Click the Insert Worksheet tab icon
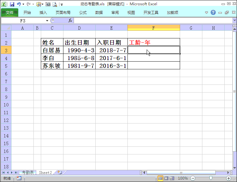 tap(60, 172)
